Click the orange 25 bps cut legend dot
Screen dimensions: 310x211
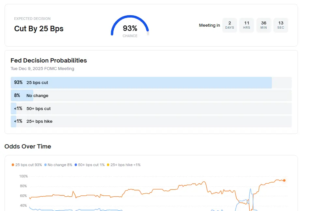click(13, 165)
